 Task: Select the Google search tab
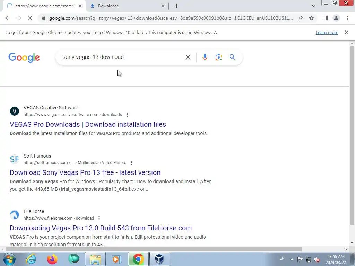(x=44, y=6)
